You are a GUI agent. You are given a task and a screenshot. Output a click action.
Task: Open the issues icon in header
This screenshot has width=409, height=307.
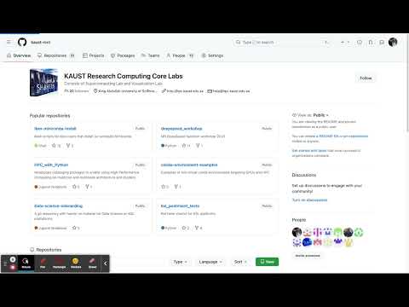360,43
